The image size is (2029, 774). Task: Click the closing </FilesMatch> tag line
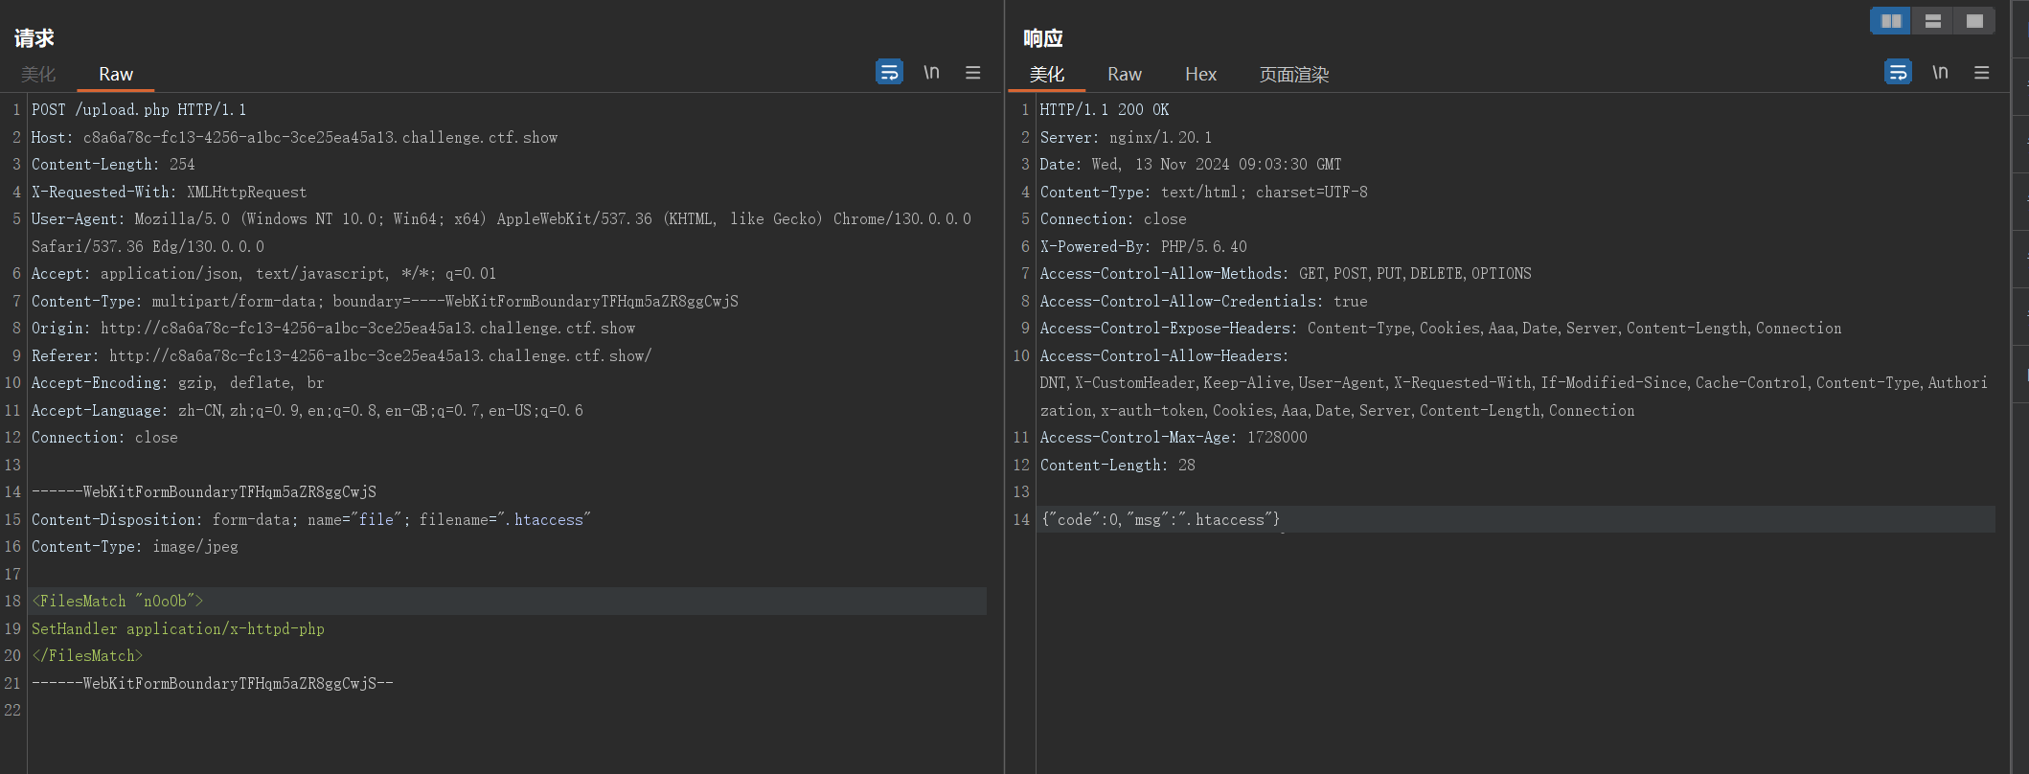click(x=87, y=655)
